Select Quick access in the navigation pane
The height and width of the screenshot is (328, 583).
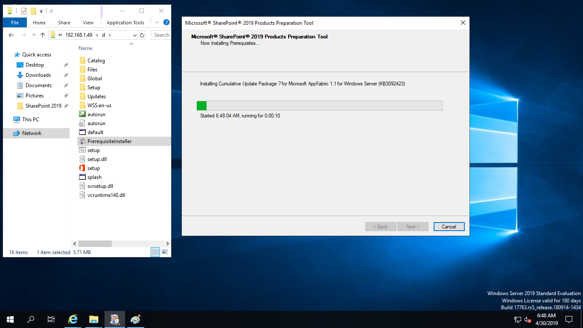coord(36,55)
